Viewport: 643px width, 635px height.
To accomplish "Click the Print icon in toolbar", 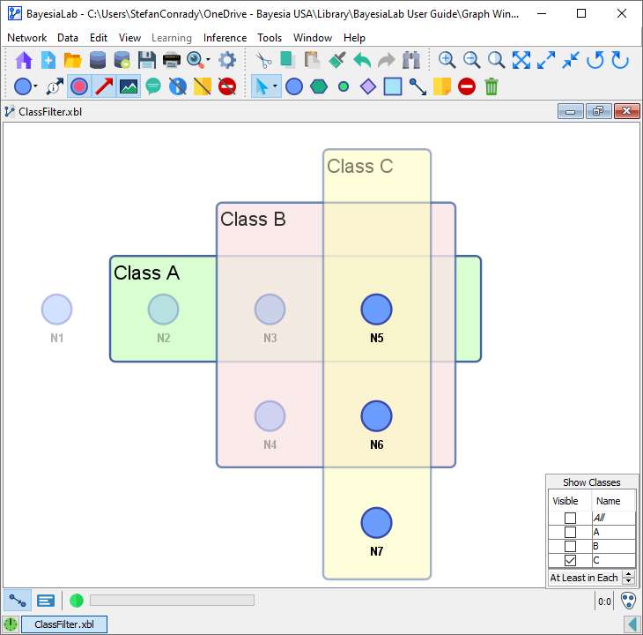I will 172,60.
